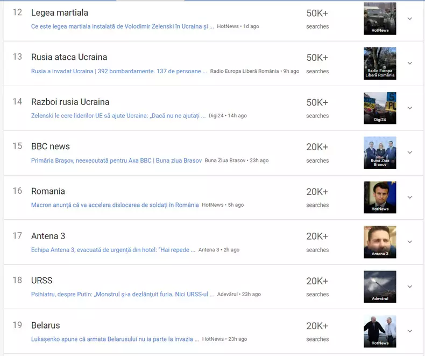This screenshot has height=356, width=425.
Task: Expand the Rusia ataca Ucraina row
Action: (410, 63)
